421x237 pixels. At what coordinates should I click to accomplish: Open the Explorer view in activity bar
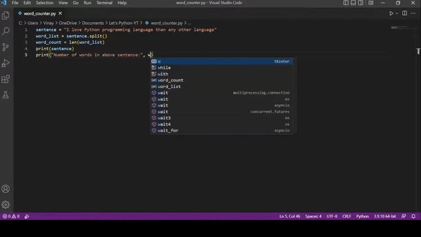(6, 15)
